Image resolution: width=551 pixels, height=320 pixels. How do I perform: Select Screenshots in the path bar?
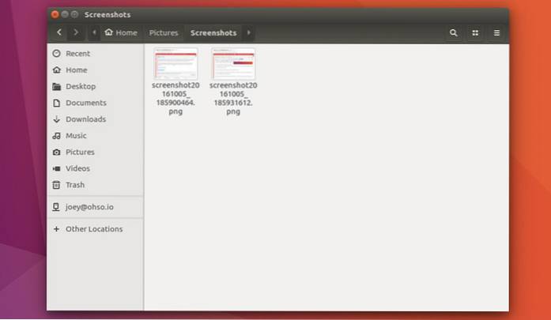coord(213,32)
